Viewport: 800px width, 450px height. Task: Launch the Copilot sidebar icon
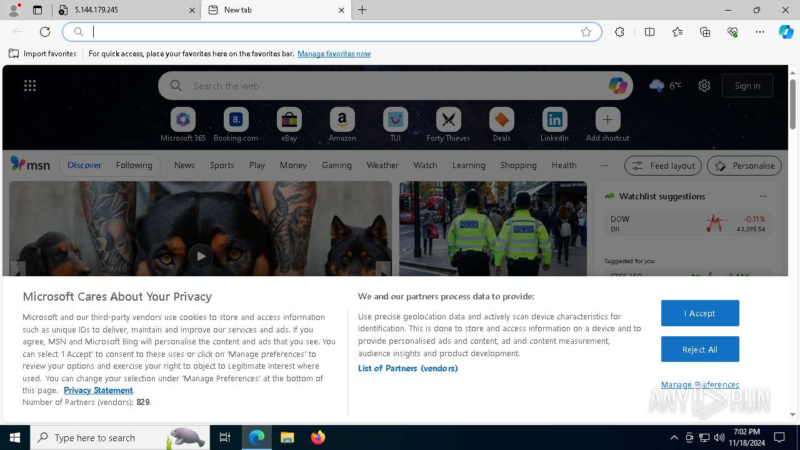[x=786, y=32]
